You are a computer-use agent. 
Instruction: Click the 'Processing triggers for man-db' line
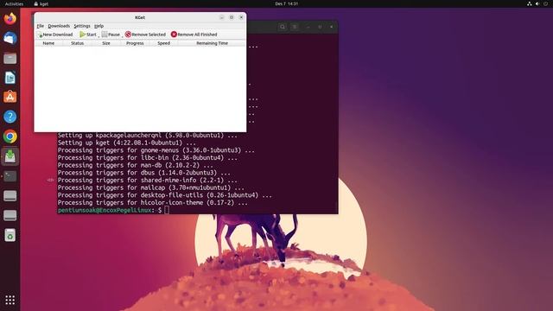click(136, 165)
